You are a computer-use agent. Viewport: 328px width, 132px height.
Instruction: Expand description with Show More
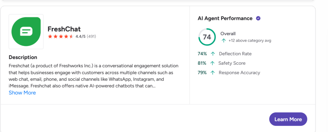click(x=22, y=93)
